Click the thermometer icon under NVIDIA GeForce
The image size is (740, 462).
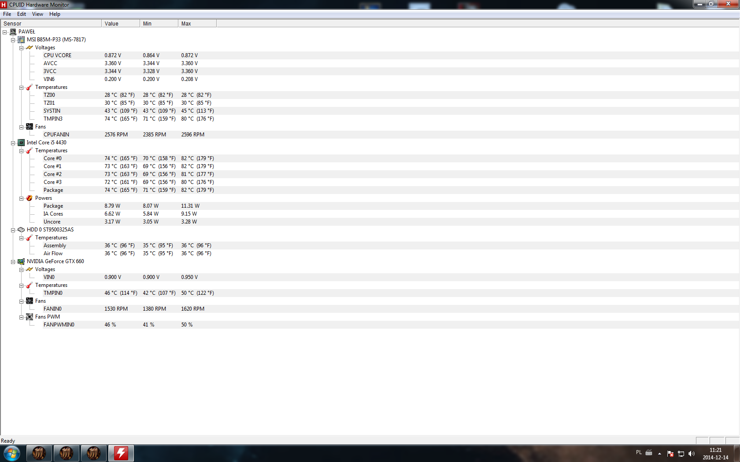click(30, 285)
